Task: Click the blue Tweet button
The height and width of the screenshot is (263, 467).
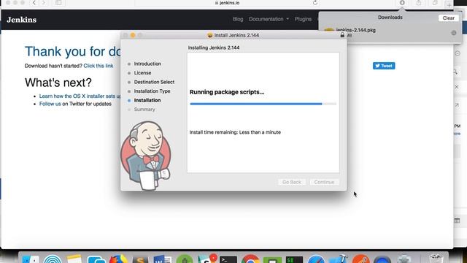Action: click(384, 66)
